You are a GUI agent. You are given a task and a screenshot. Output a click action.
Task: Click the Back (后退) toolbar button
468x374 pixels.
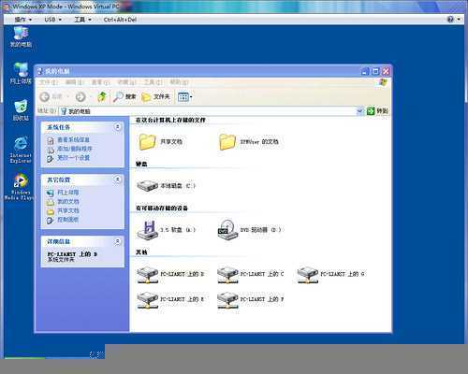coord(51,97)
